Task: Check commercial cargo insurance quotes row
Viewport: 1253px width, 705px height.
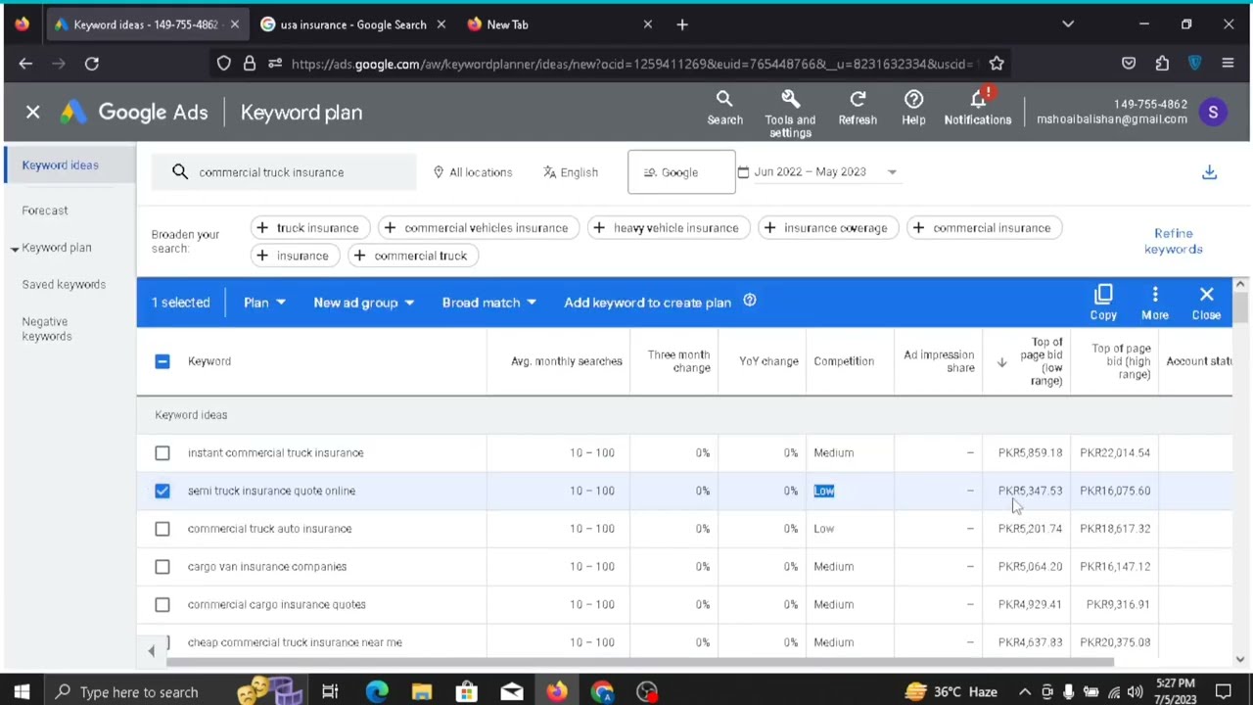Action: [162, 604]
